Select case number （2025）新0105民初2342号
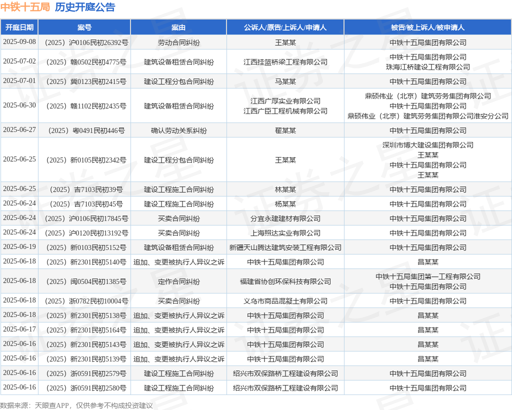Screen dimensions: 512x410 coord(86,160)
